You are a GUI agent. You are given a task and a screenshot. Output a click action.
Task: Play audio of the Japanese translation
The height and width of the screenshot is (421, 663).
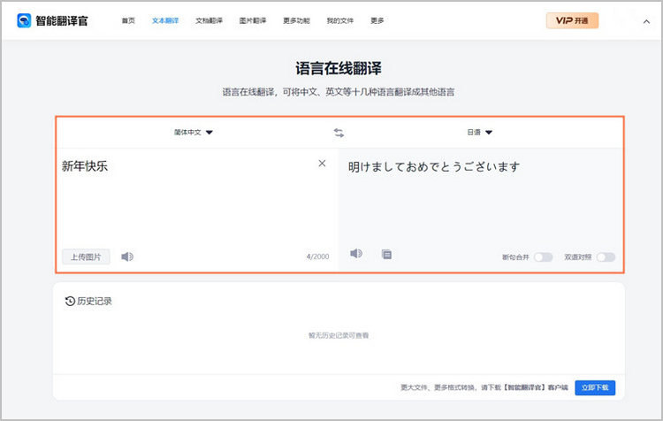pos(356,254)
